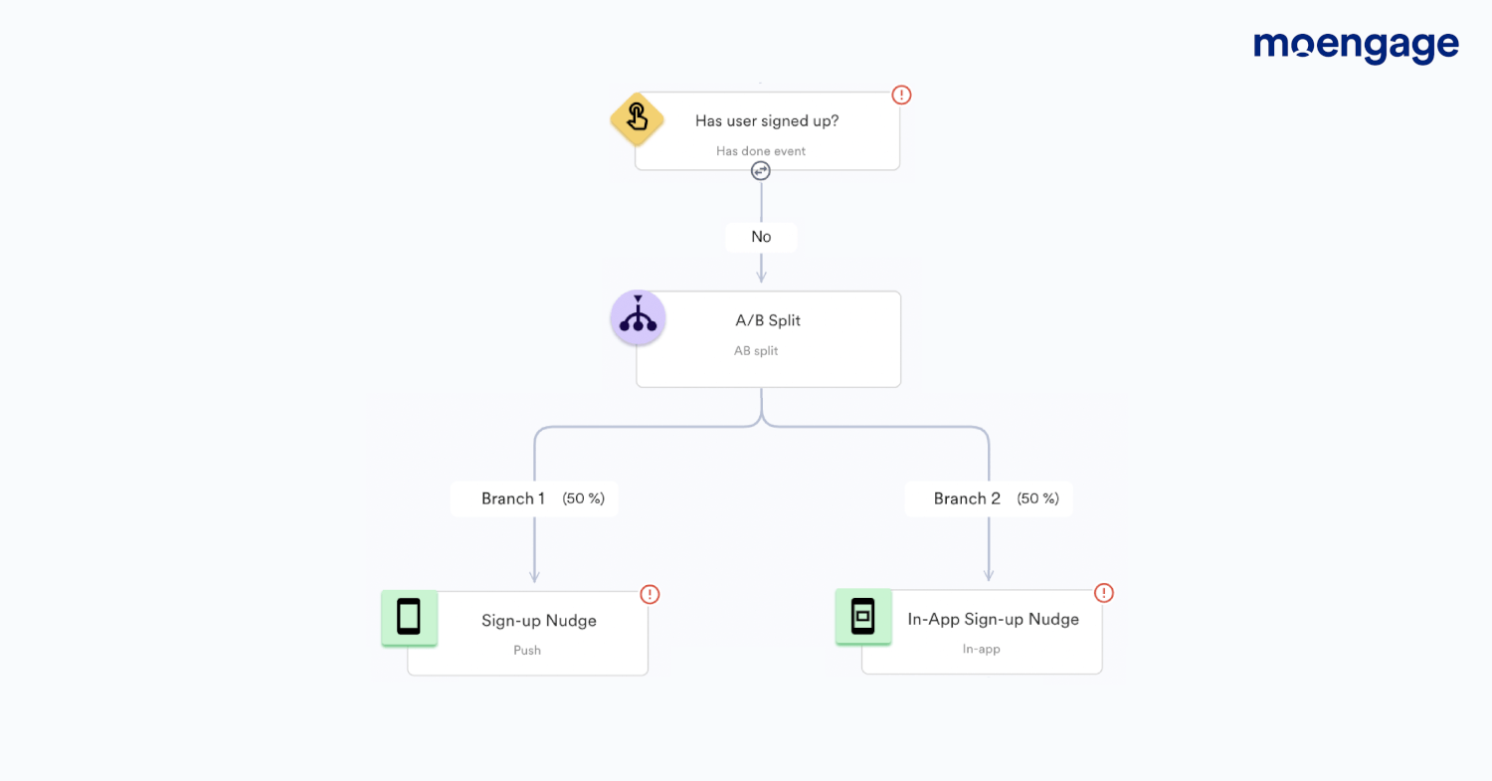Click the No branch label
Viewport: 1492px width, 781px height.
coord(761,237)
